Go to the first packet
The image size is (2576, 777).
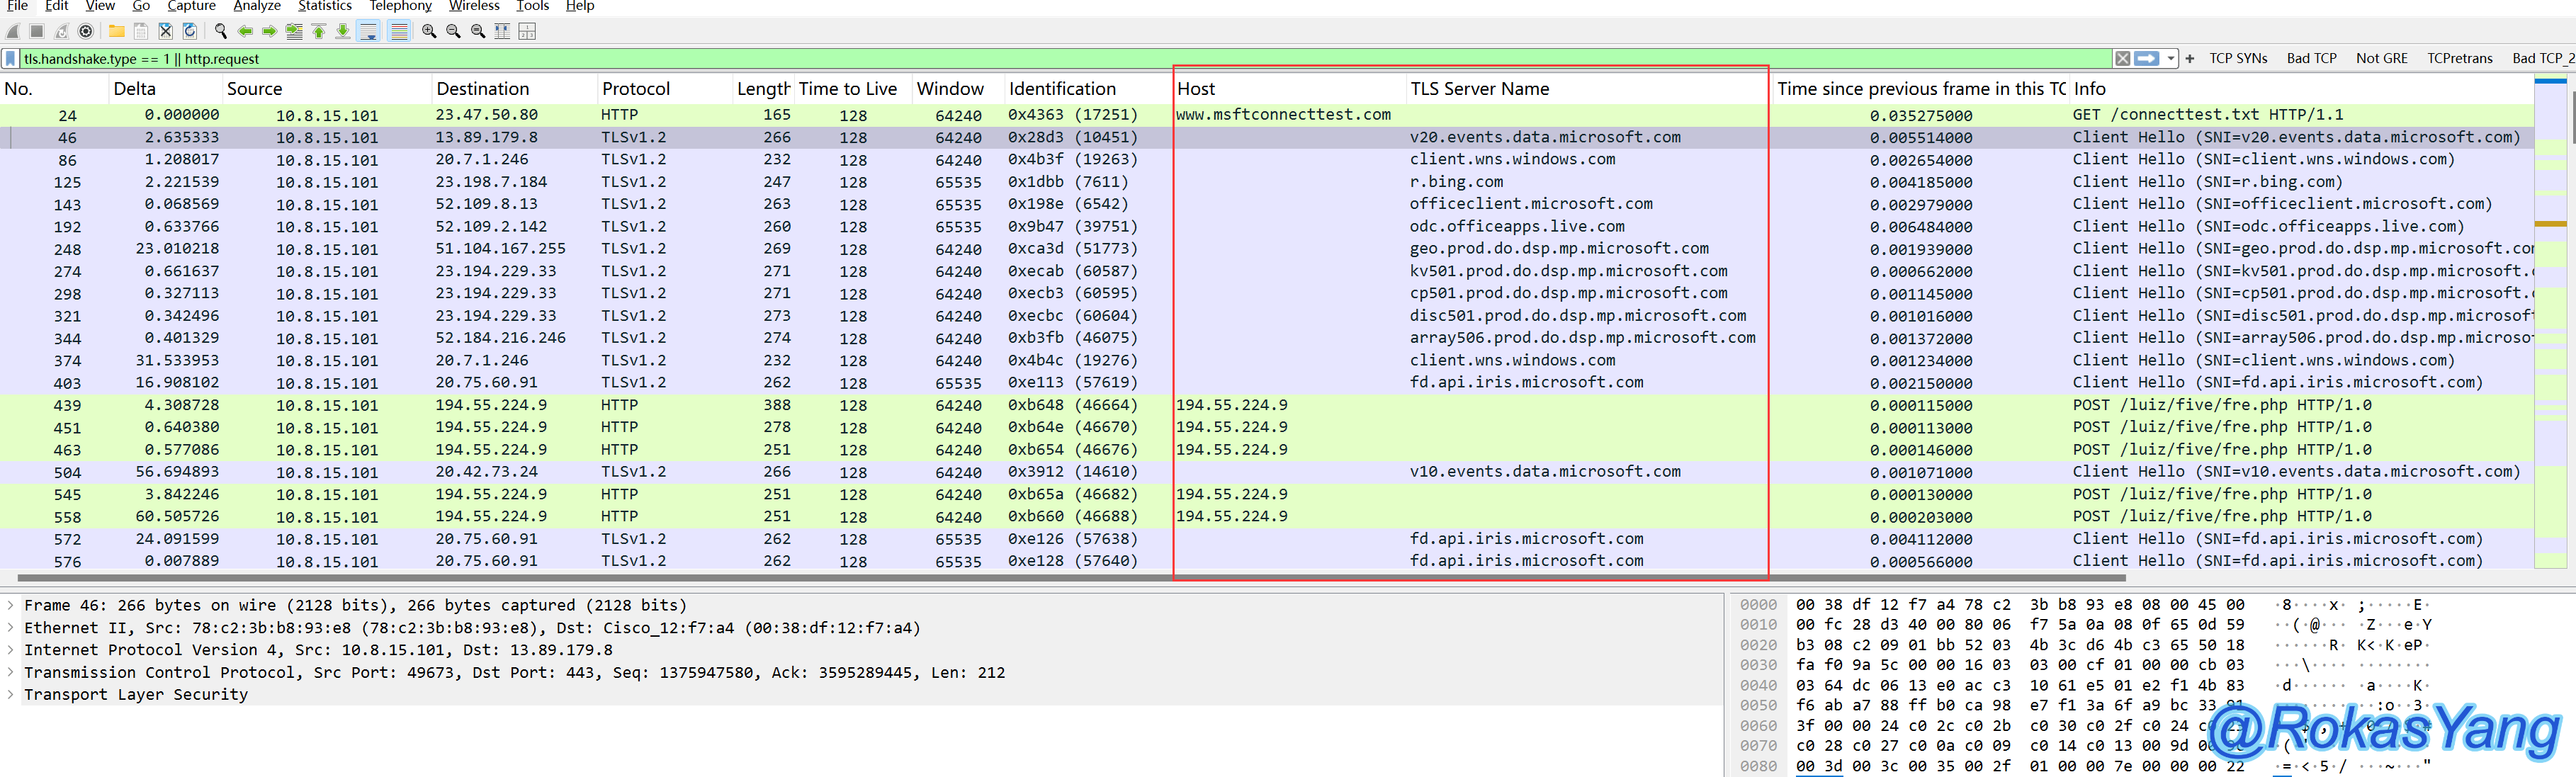(319, 31)
